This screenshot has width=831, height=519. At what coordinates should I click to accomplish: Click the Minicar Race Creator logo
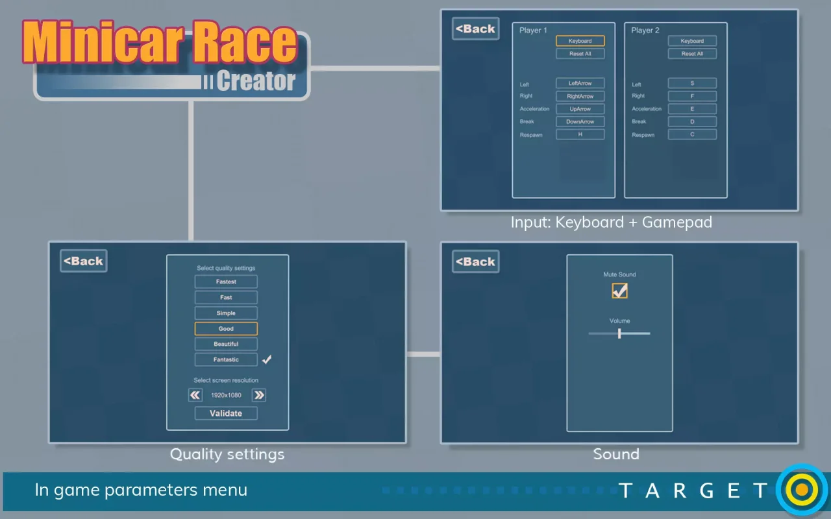[x=166, y=60]
